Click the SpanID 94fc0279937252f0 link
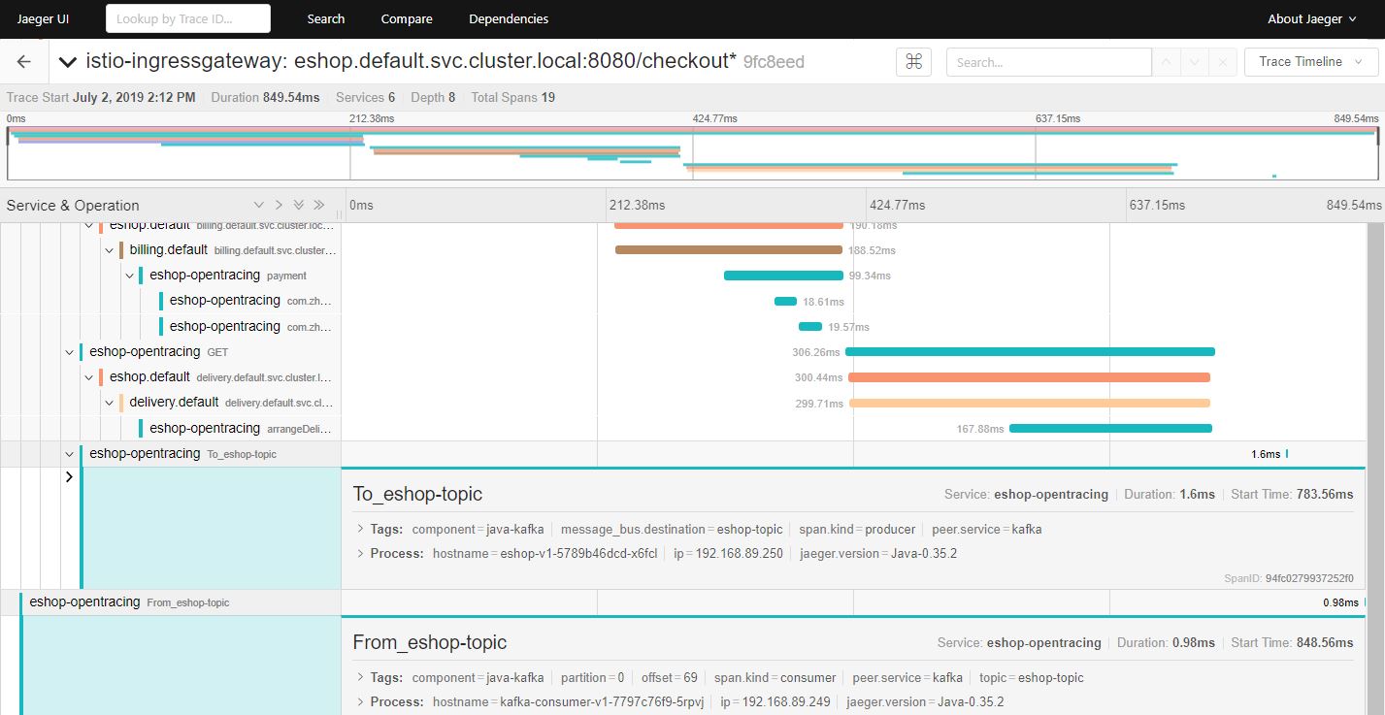 coord(1308,578)
